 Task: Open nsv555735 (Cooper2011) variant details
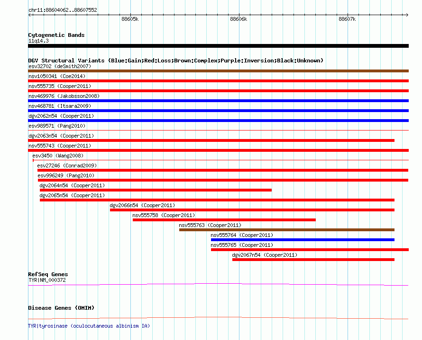pyautogui.click(x=60, y=86)
